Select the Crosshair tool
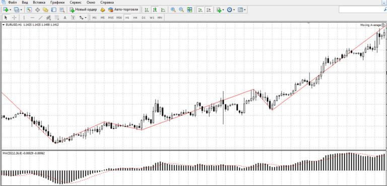Viewport: 387px width, 186px height. (x=14, y=18)
